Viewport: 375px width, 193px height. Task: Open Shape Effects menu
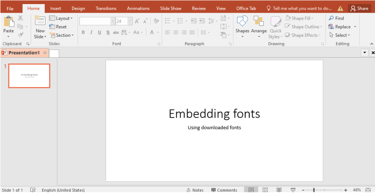pos(303,35)
